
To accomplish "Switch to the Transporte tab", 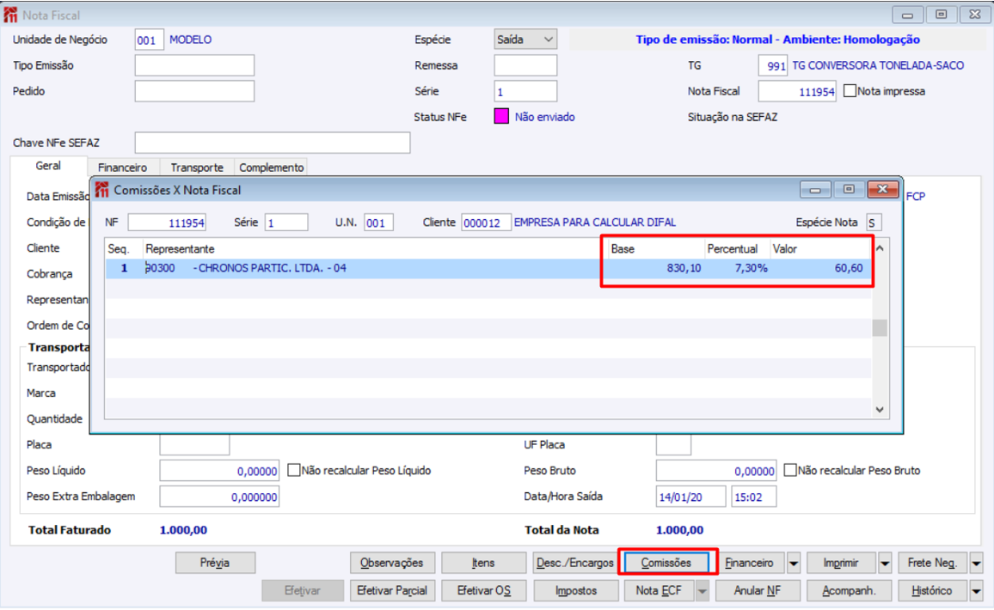I will coord(197,168).
